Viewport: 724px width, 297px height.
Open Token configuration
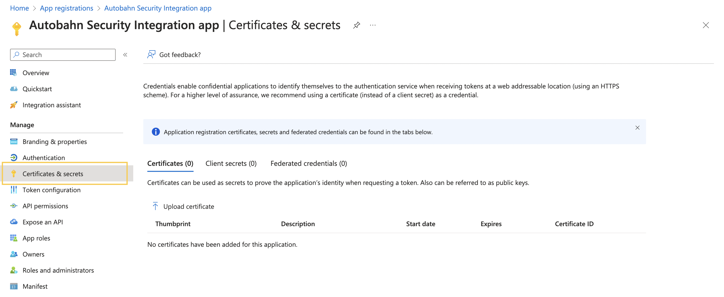click(x=52, y=190)
